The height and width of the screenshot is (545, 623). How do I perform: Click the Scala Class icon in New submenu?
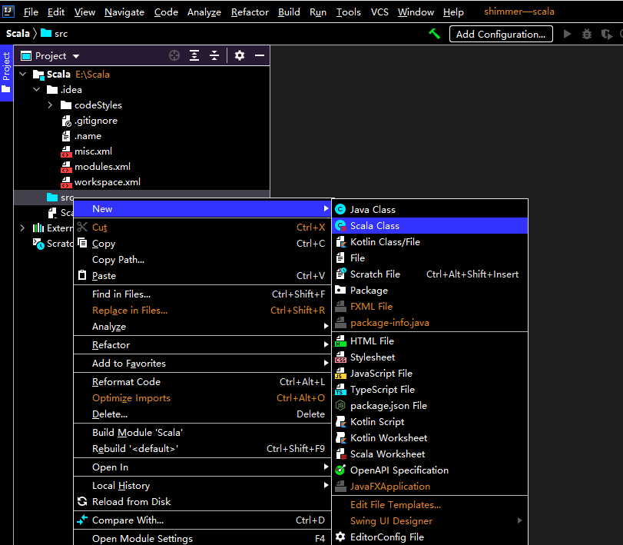340,226
